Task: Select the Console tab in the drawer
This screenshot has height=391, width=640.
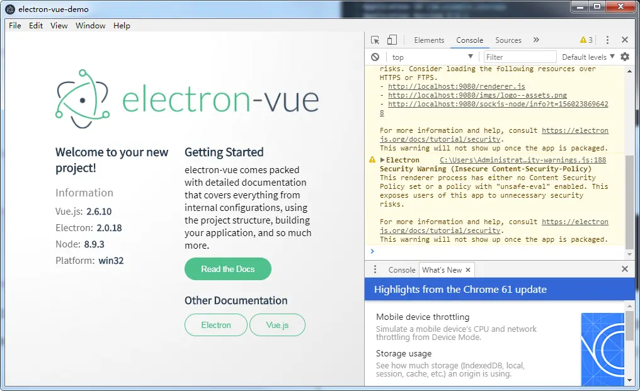Action: point(402,269)
